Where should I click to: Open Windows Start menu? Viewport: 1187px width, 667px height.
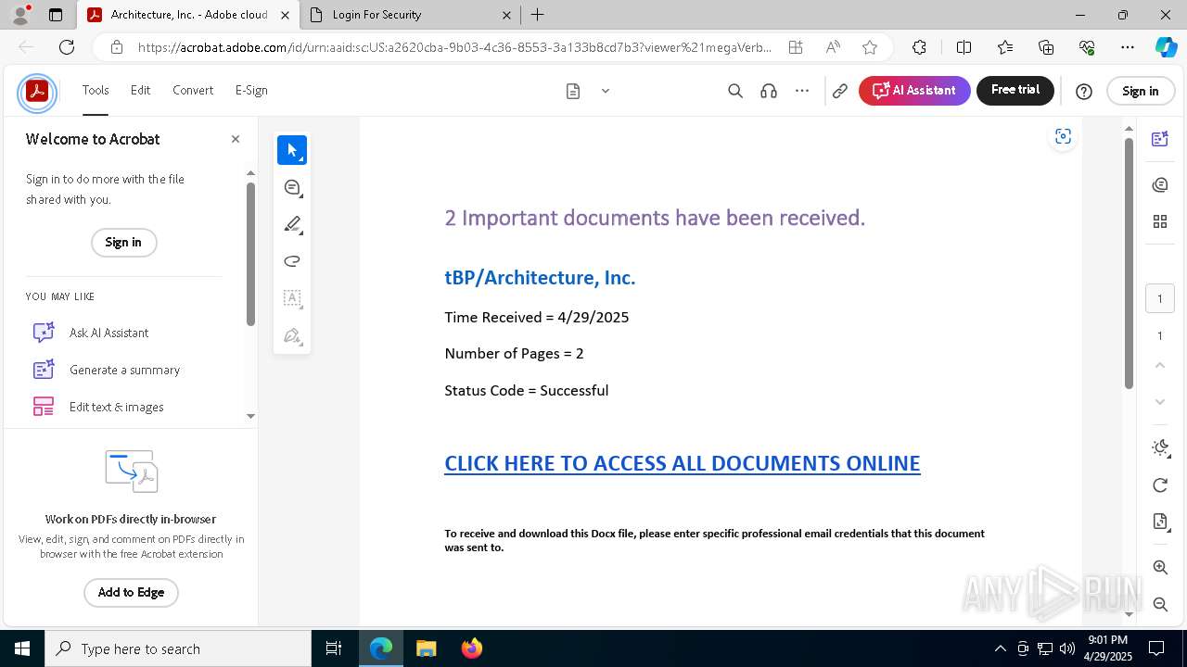pyautogui.click(x=22, y=648)
